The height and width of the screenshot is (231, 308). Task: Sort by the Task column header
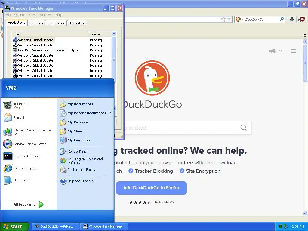[50, 34]
